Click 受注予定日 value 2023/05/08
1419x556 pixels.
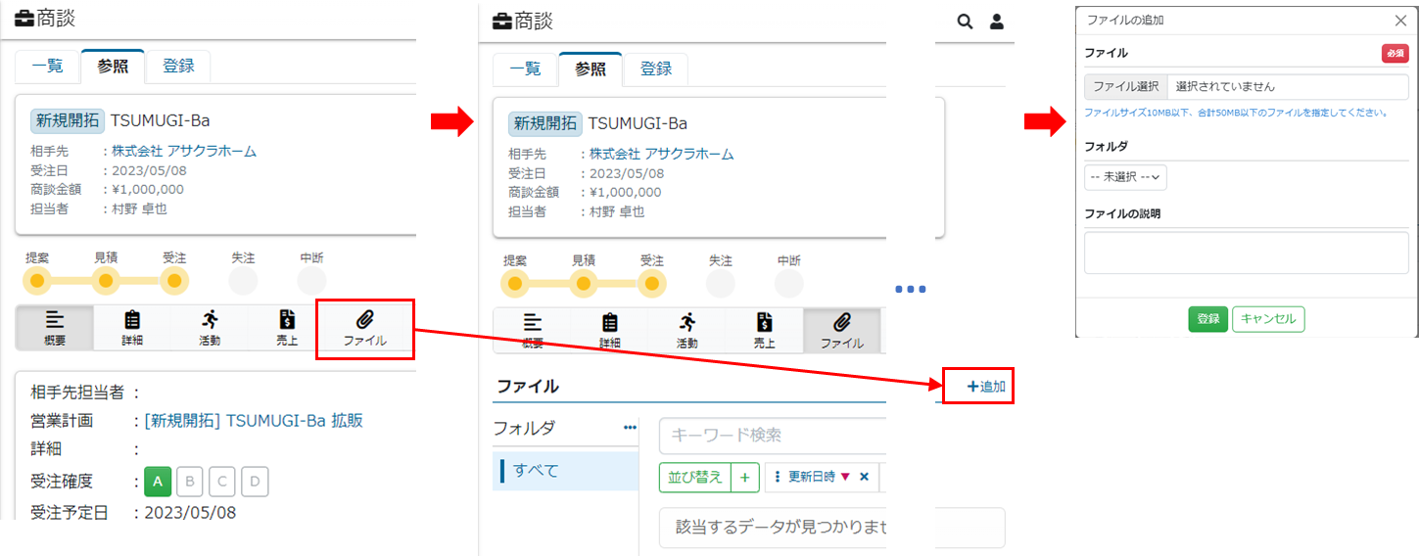click(190, 513)
